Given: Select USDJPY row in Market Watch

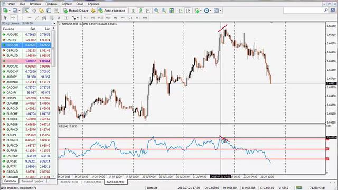Looking at the screenshot, I should [x=26, y=40].
